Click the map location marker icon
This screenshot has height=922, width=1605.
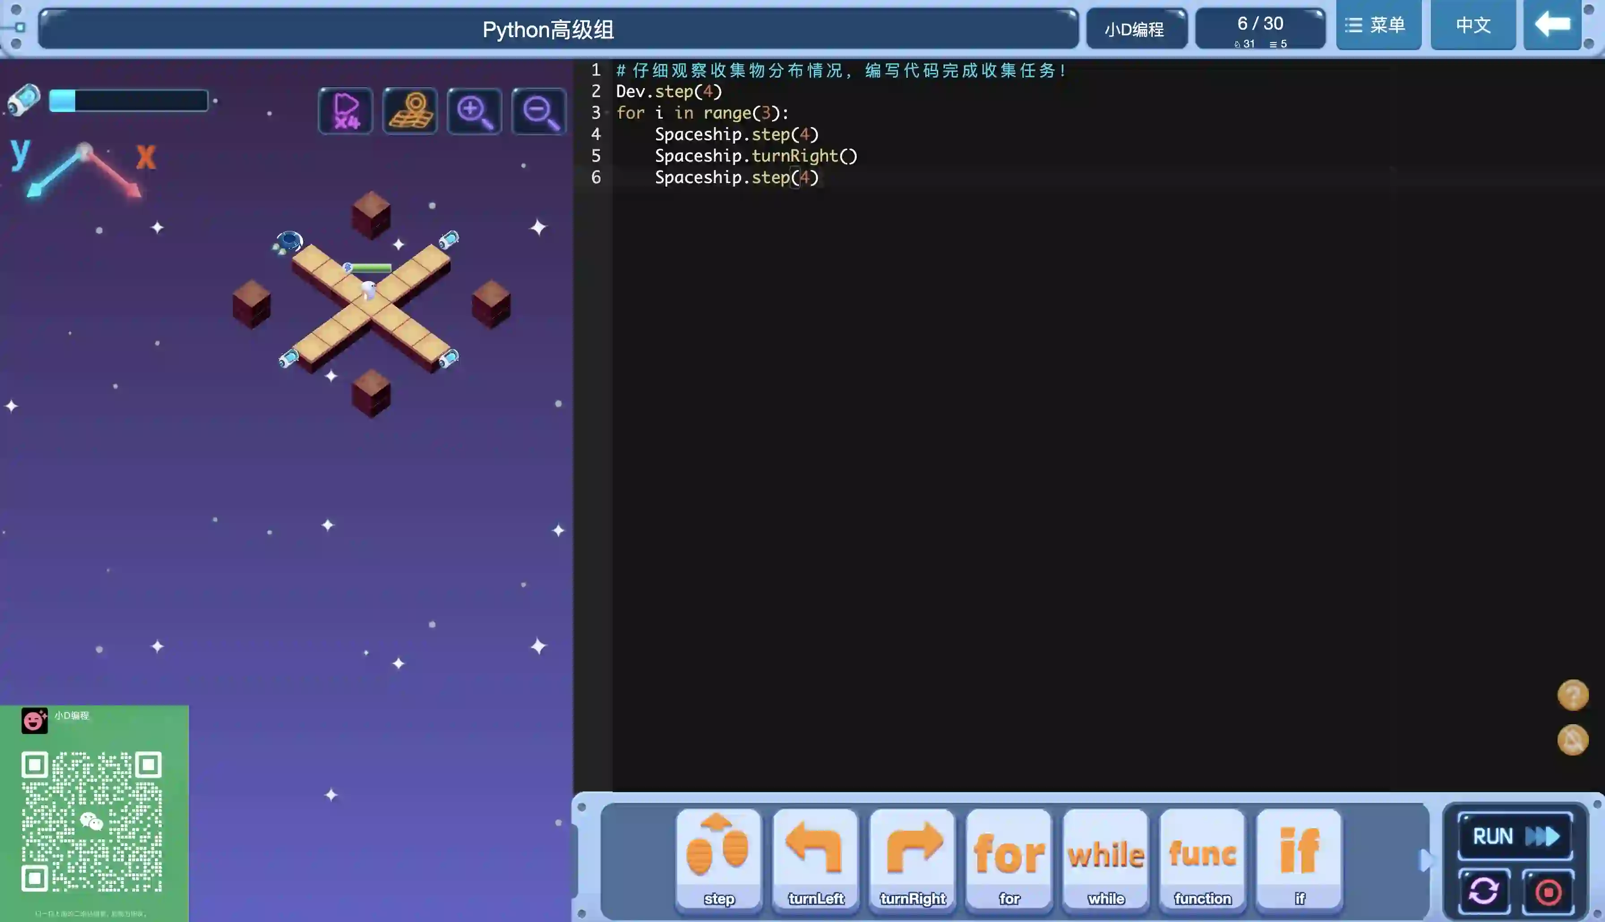pyautogui.click(x=410, y=111)
